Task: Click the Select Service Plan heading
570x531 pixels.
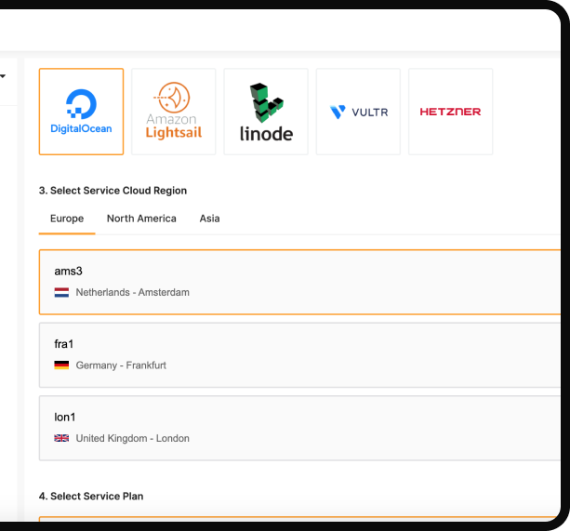Action: click(91, 497)
